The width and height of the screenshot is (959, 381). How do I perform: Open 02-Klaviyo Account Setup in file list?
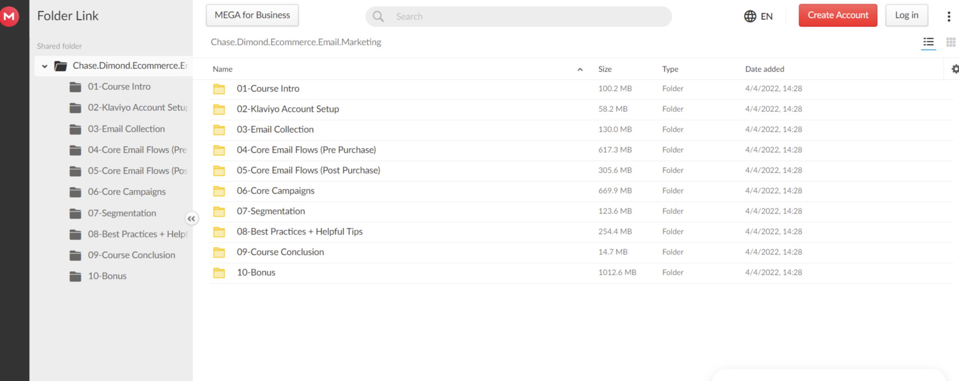(288, 109)
